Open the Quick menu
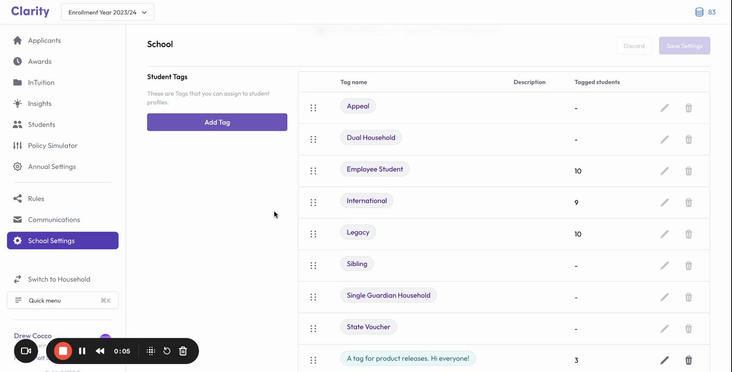Screen dimensions: 732x372 (63, 301)
